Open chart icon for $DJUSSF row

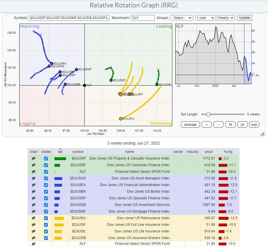[34, 165]
